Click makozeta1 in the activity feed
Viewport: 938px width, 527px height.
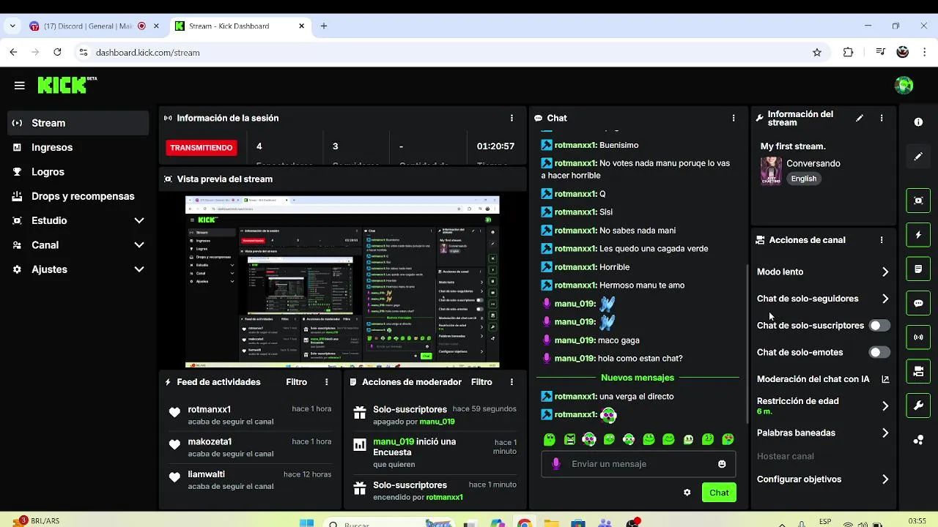click(x=210, y=441)
